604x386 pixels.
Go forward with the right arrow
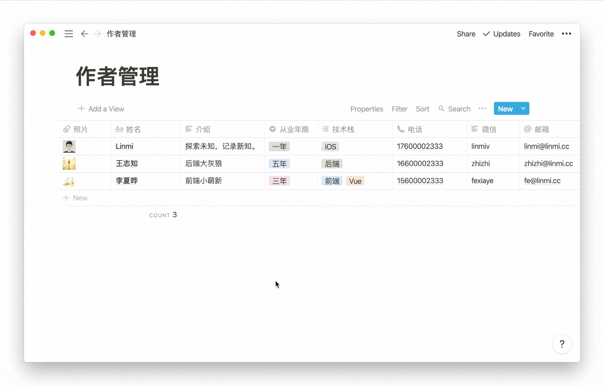[97, 34]
